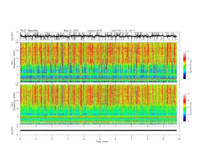
Task: Click the "station=ATH" label
Action: point(95,31)
